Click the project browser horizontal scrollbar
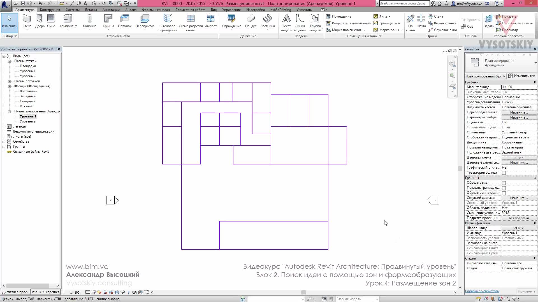Screen dimensions: 538x302 pos(31,286)
